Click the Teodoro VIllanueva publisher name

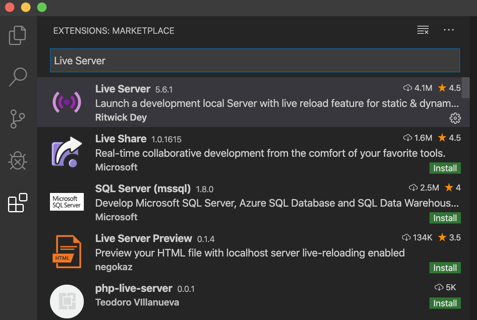point(137,302)
